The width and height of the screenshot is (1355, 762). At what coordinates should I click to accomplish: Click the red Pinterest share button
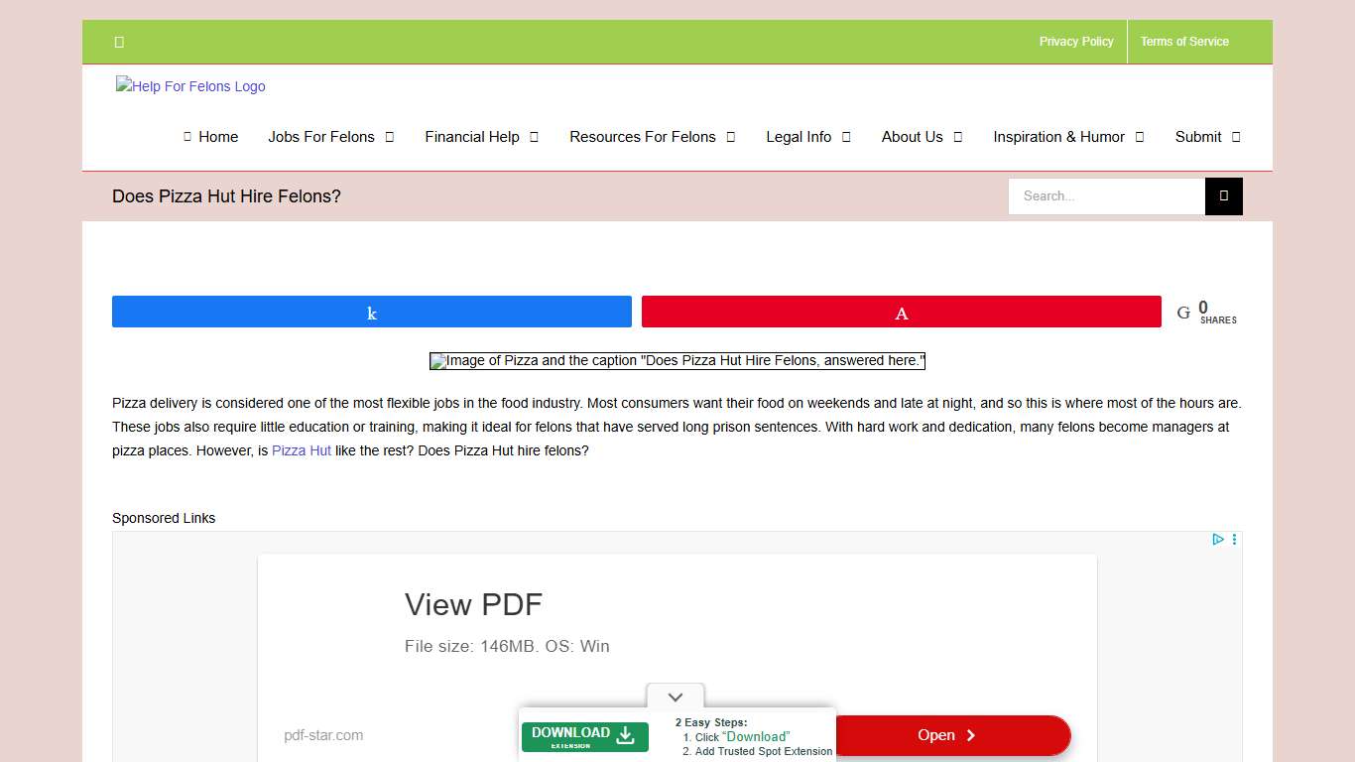901,311
